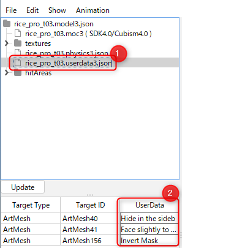Edit the 'Invert Mask' UserData cell
Viewport: 245px width, 248px height.
[149, 241]
